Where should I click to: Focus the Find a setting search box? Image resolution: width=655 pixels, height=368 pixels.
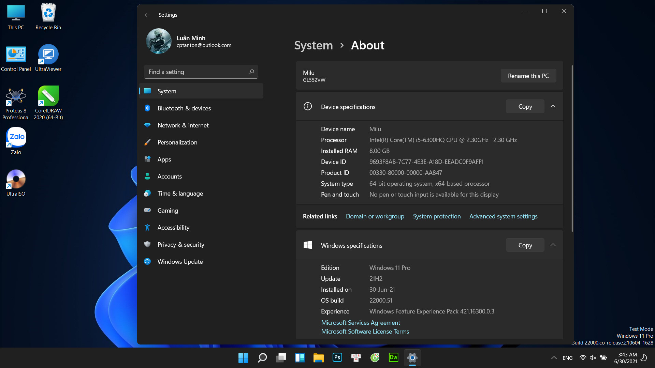point(201,72)
